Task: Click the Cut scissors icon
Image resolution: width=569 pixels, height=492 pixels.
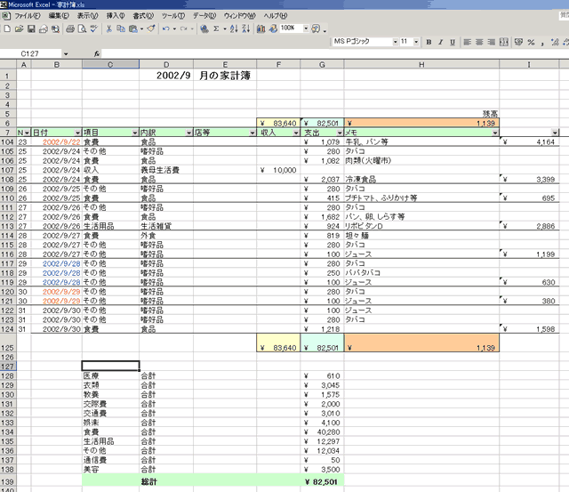Action: (x=109, y=29)
